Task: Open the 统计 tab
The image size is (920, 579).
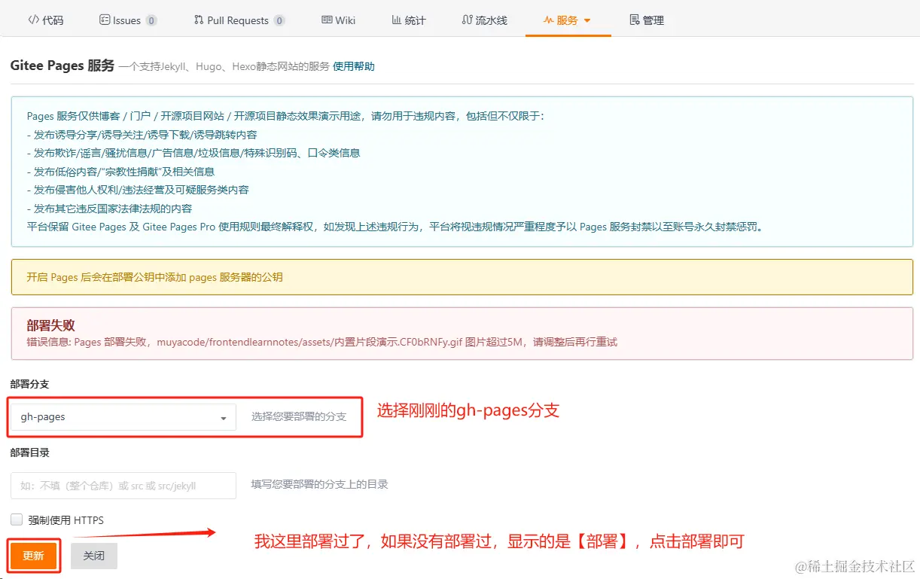Action: tap(409, 20)
